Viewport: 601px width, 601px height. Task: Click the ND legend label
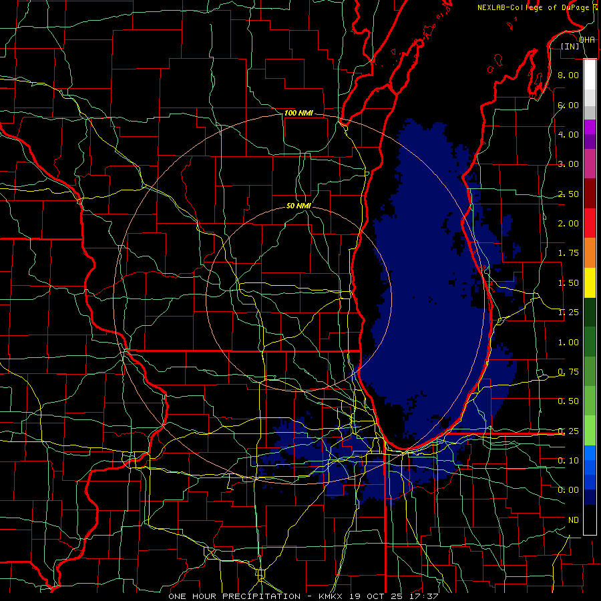click(x=574, y=520)
